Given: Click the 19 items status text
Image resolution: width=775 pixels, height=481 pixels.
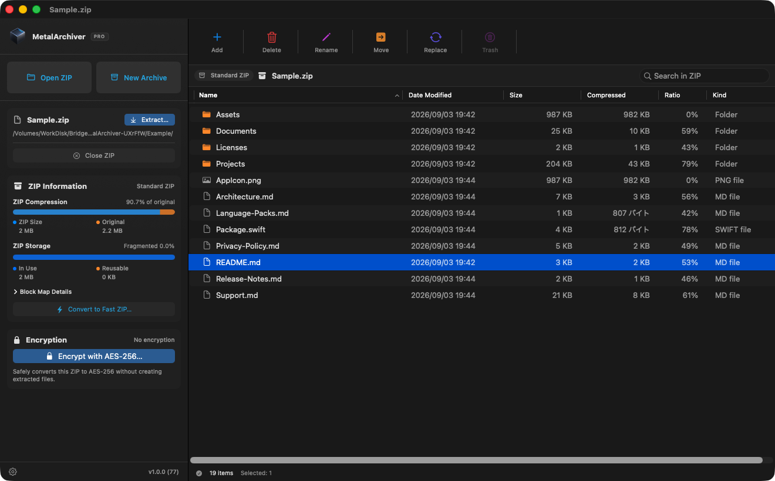Looking at the screenshot, I should coord(221,473).
